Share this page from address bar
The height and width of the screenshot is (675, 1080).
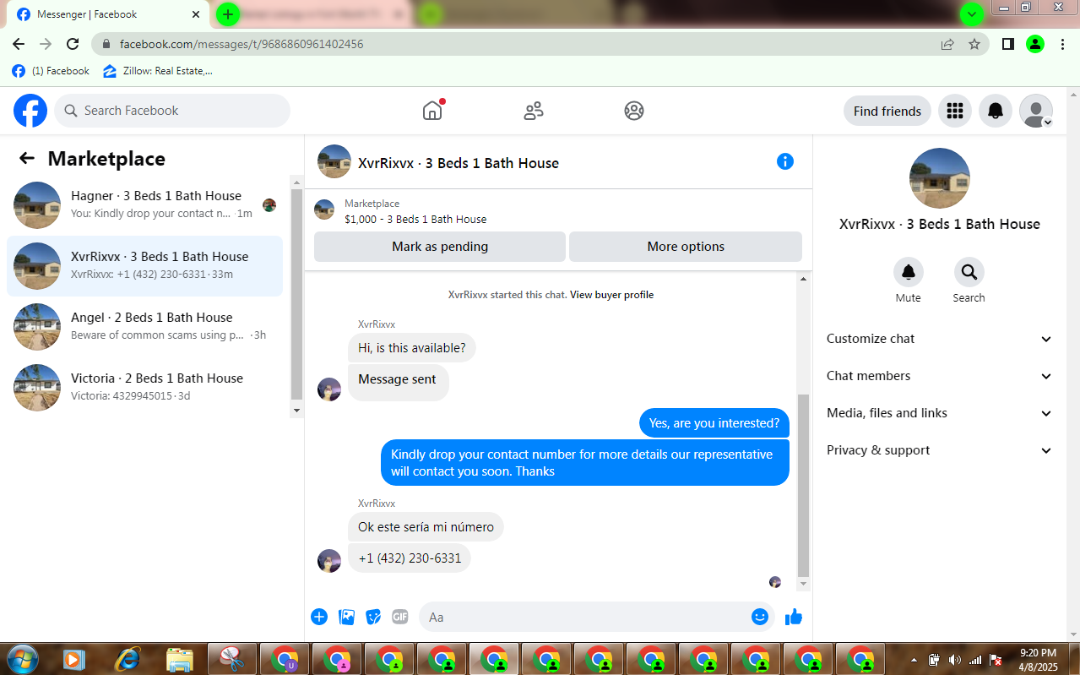pos(947,44)
